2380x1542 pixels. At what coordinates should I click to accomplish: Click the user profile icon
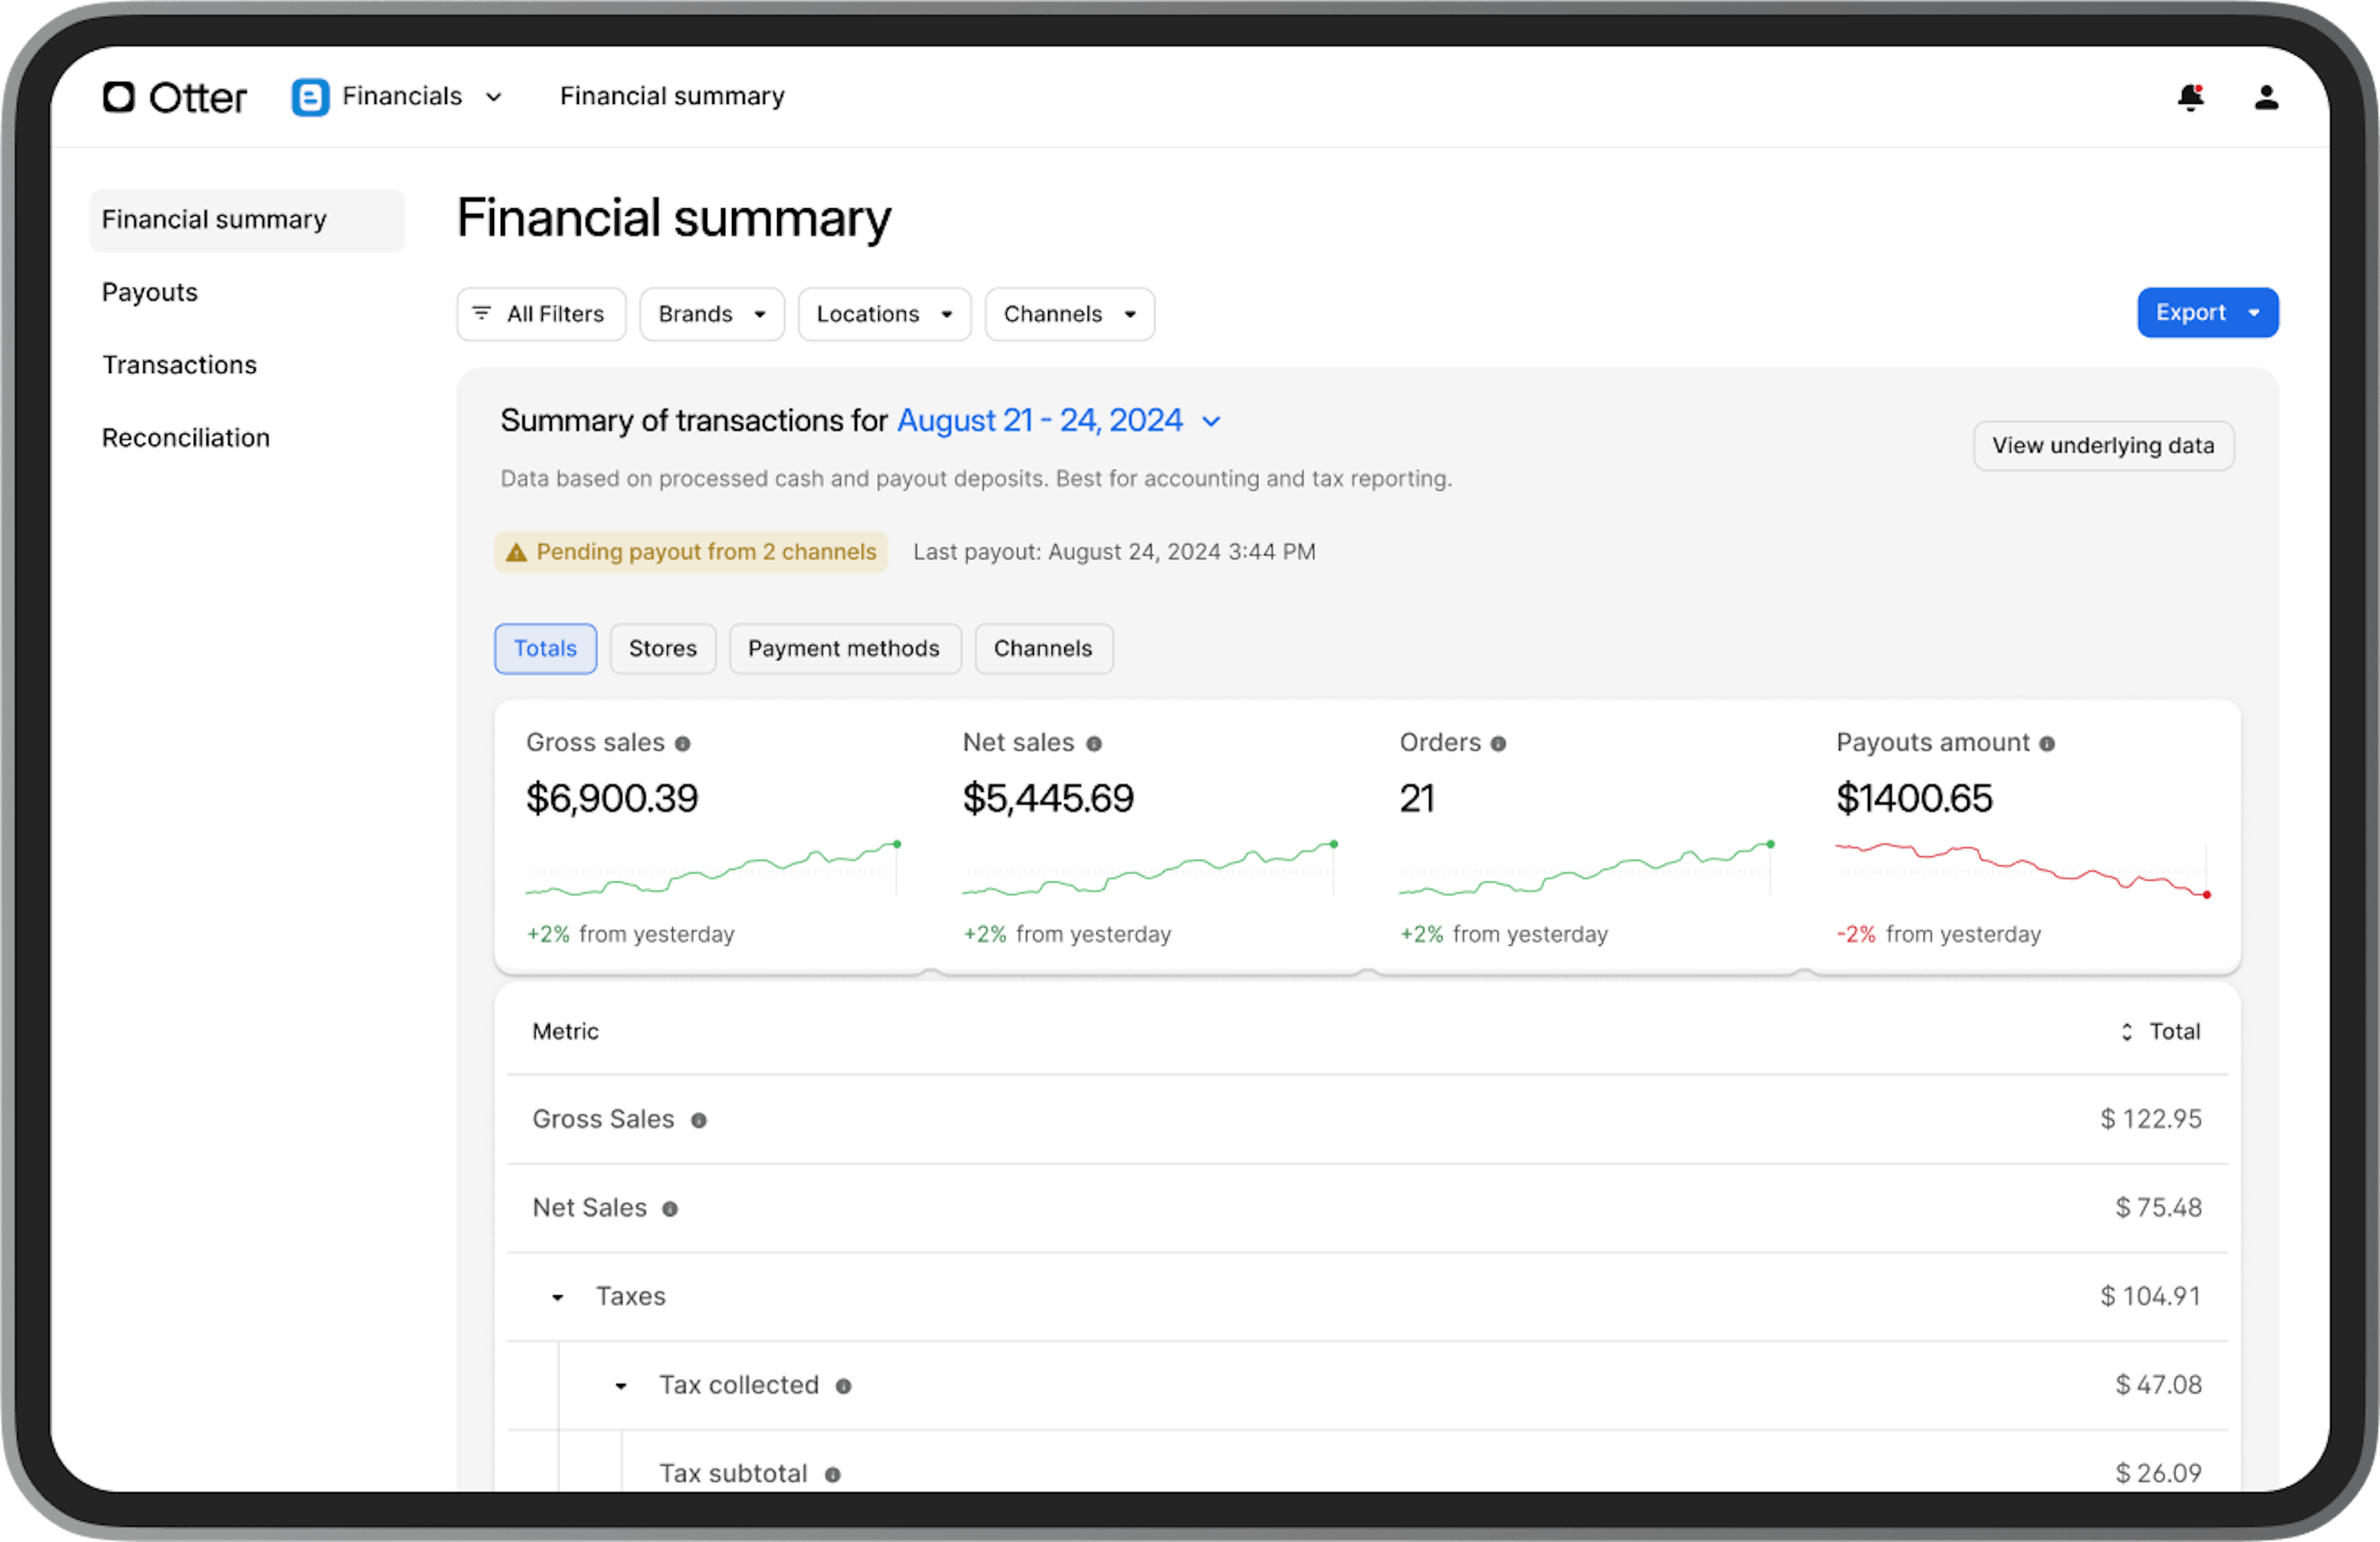[x=2266, y=97]
